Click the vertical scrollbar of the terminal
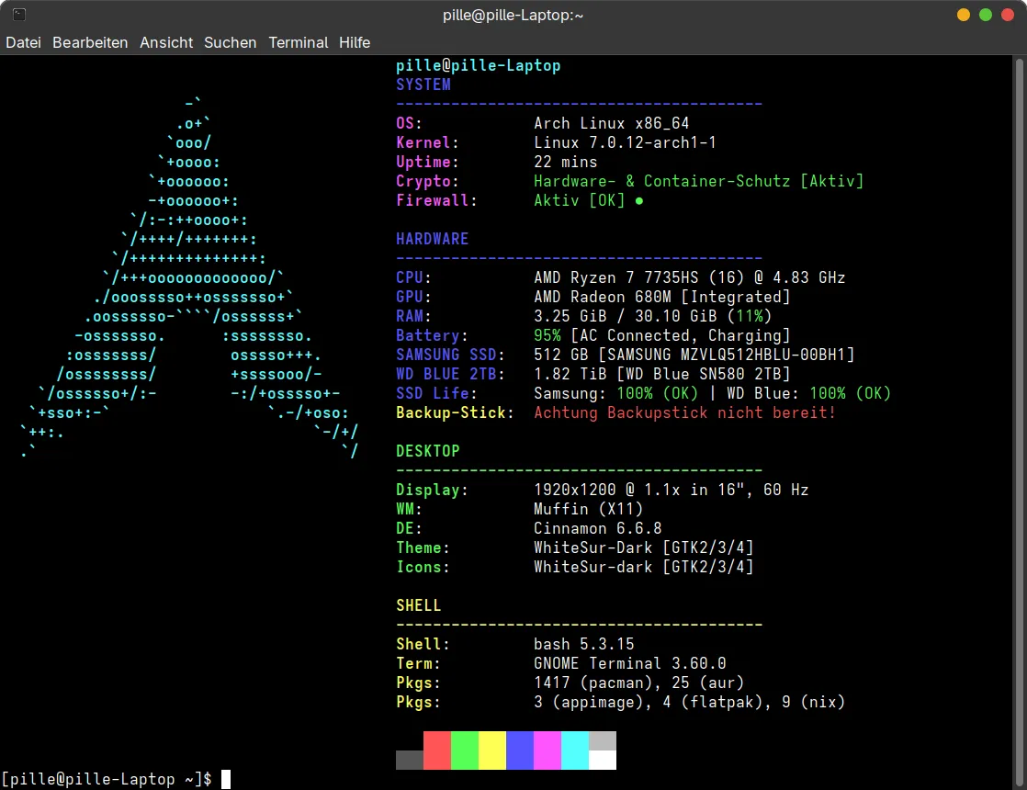This screenshot has width=1027, height=790. [x=1019, y=423]
